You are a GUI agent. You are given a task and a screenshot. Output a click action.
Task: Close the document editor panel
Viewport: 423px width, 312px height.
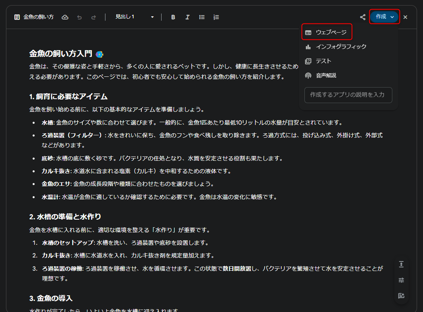pyautogui.click(x=405, y=17)
